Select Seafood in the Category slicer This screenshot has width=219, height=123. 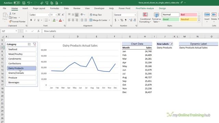coord(22,49)
